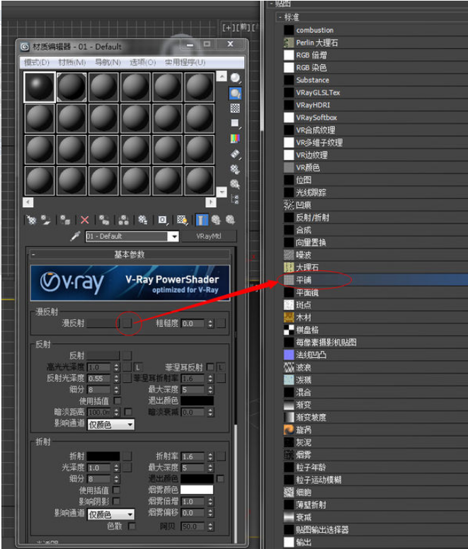Toggle 使用插值 checkbox in 反射 group

click(x=118, y=400)
